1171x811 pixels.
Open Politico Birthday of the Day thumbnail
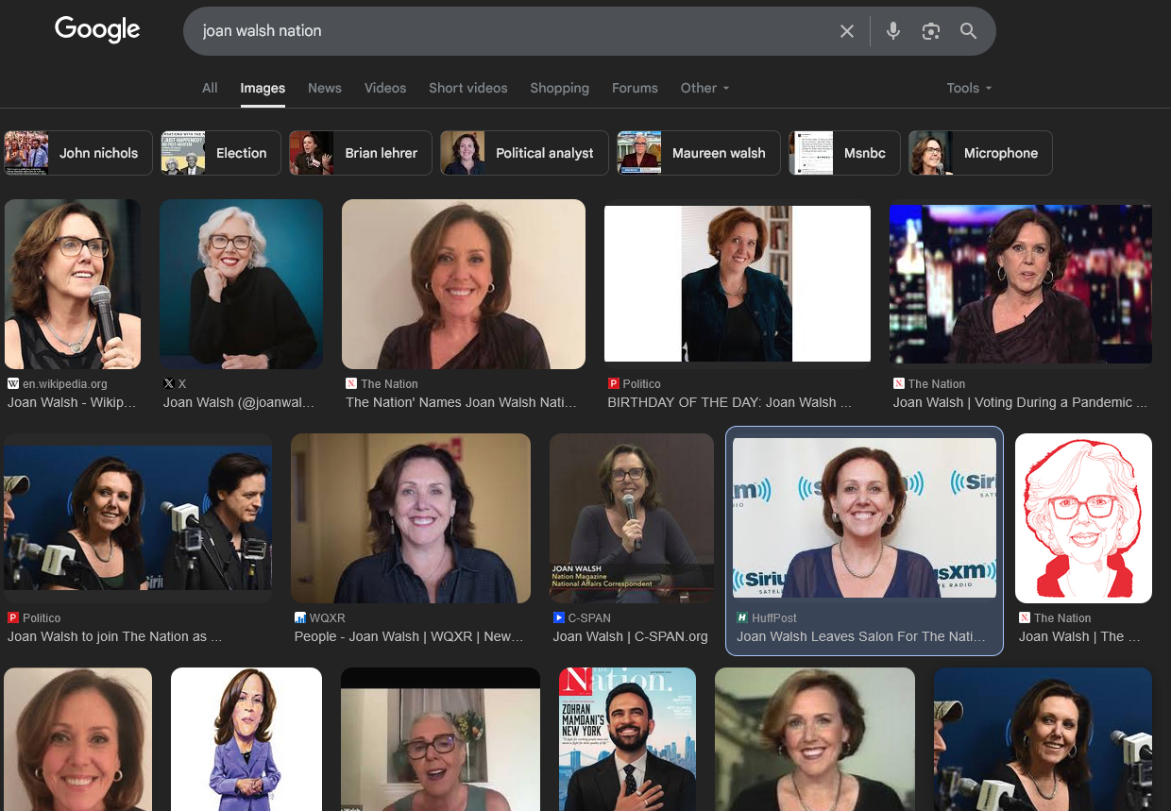tap(738, 284)
